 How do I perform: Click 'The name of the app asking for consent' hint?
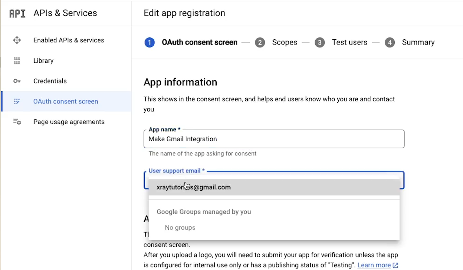tap(203, 154)
